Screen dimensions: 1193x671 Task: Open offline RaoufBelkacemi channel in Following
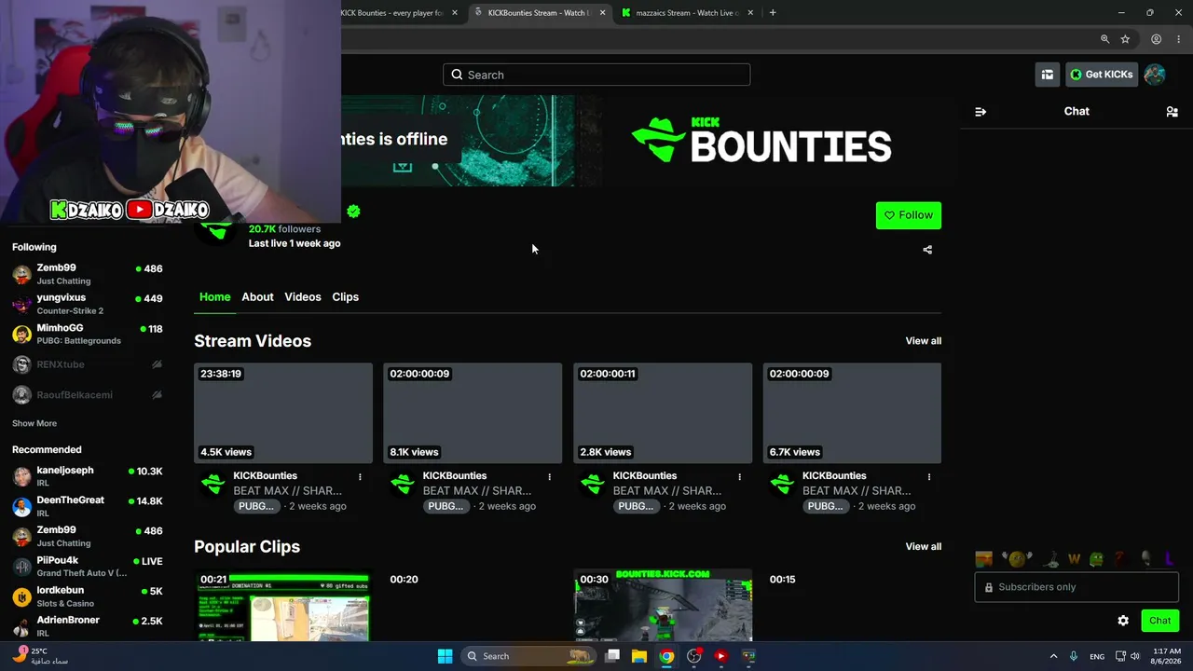pos(87,395)
